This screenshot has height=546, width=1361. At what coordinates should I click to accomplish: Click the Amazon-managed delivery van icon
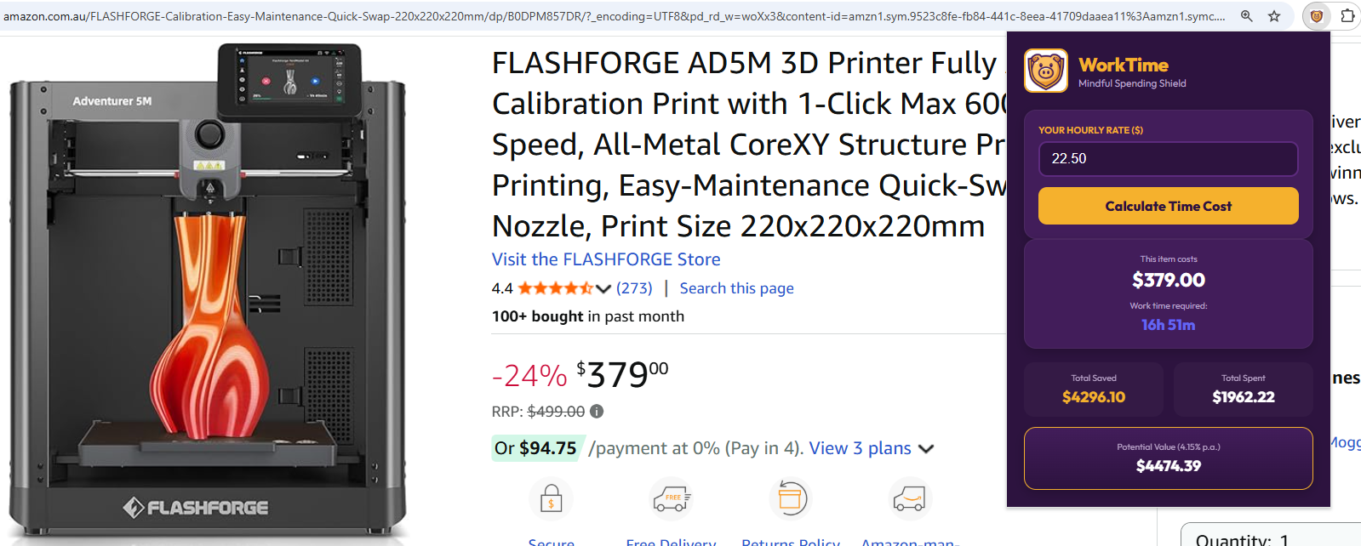pos(909,498)
